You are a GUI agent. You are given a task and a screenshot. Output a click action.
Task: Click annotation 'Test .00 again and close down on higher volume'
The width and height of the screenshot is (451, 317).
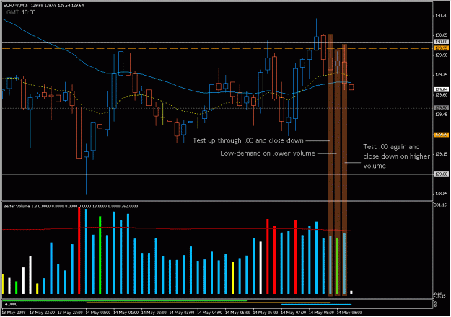pos(397,156)
